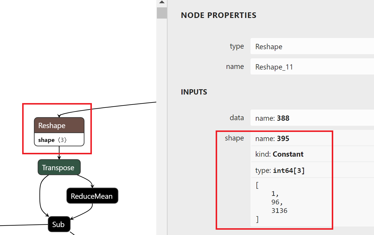Click the shape label in INPUTS
This screenshot has width=374, height=235.
point(234,138)
